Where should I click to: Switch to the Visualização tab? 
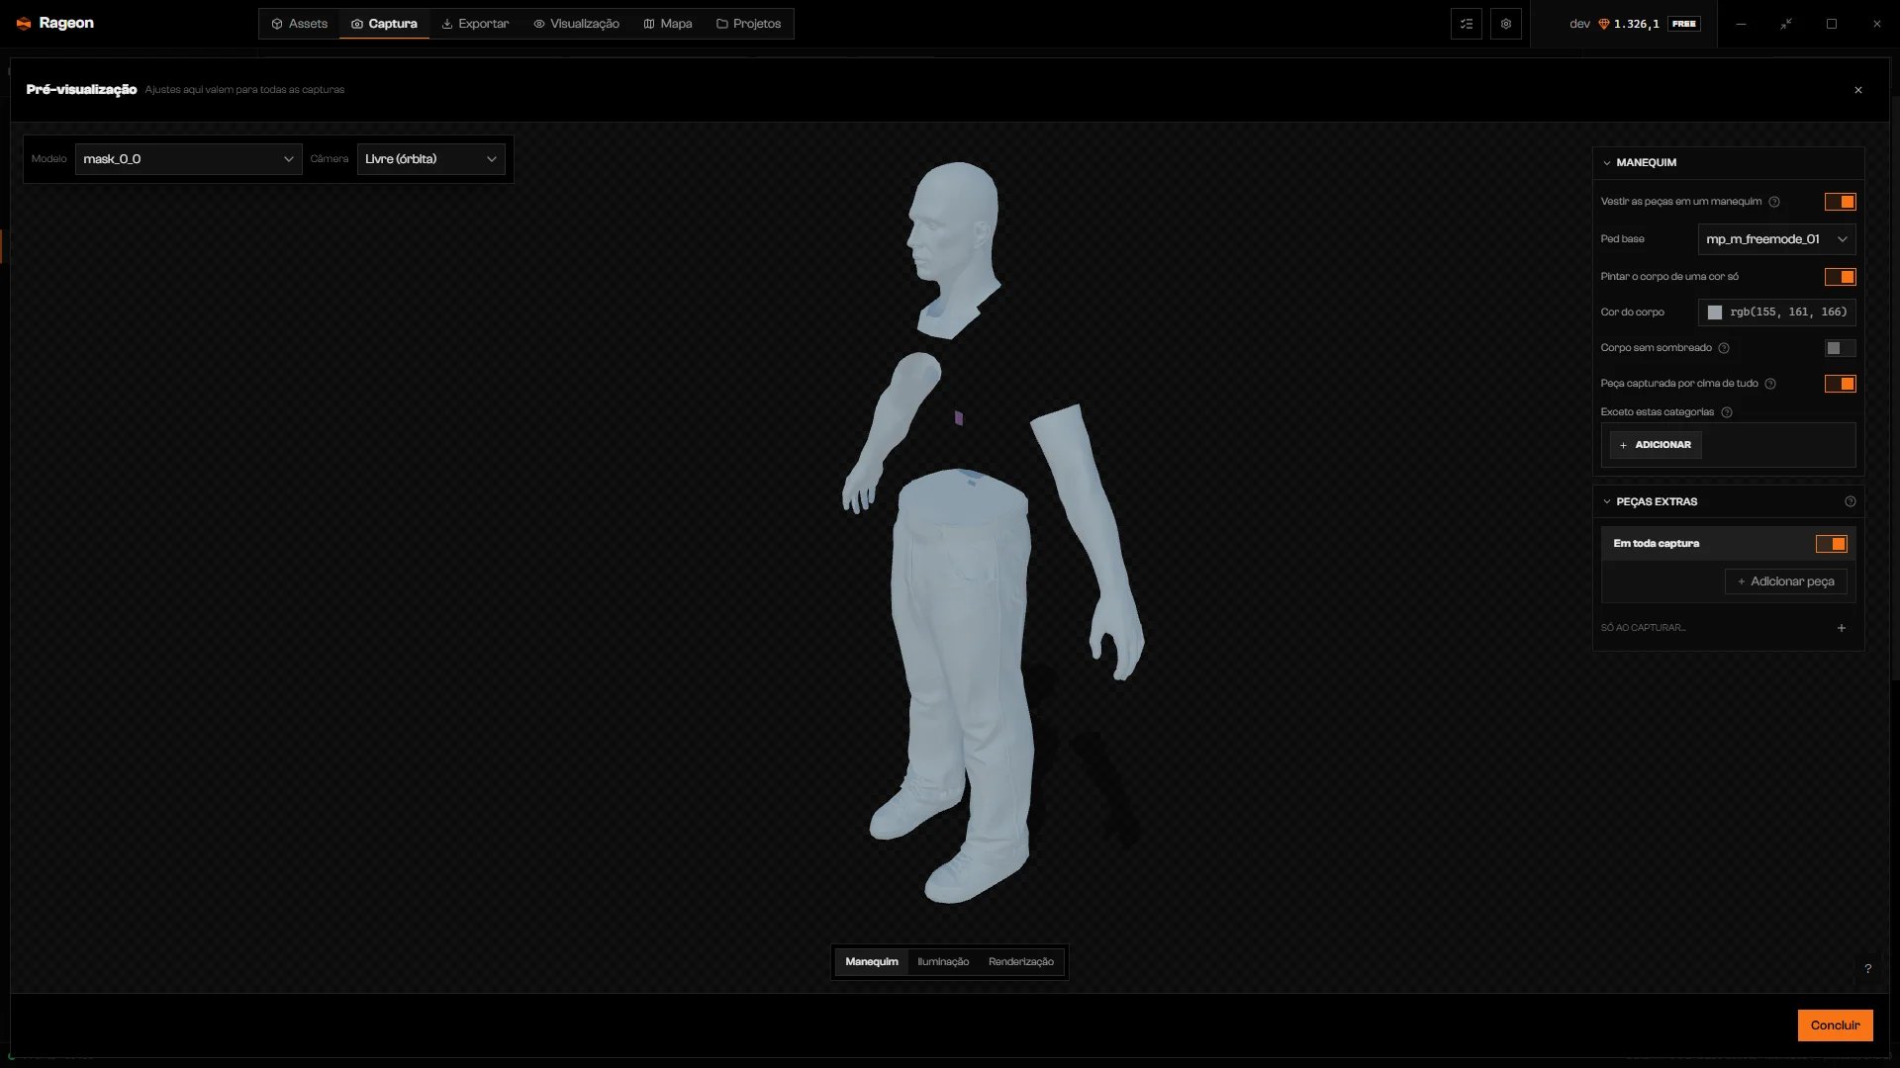click(x=576, y=24)
